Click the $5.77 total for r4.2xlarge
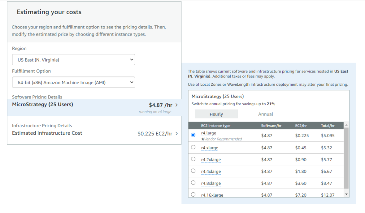365x213 pixels. (x=327, y=160)
